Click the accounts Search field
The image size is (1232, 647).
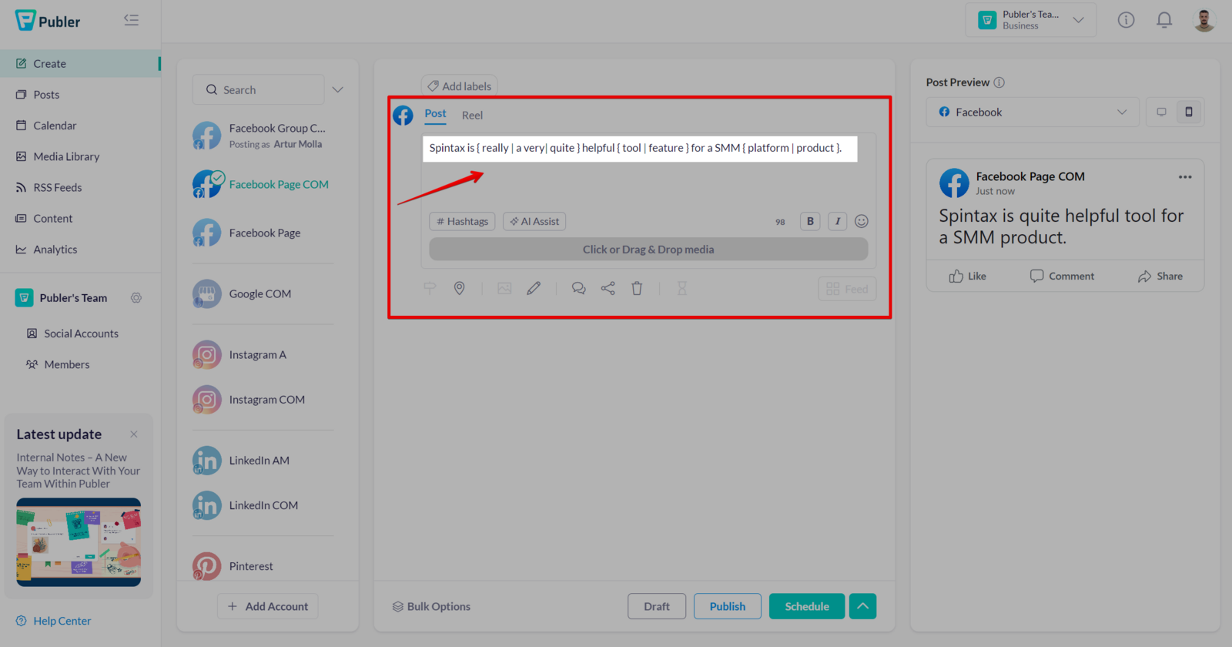(x=259, y=89)
